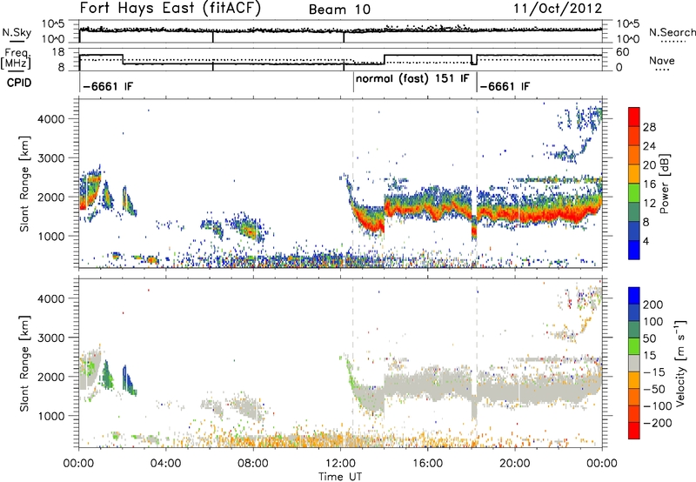Click the dotted line sample under Nave

662,70
